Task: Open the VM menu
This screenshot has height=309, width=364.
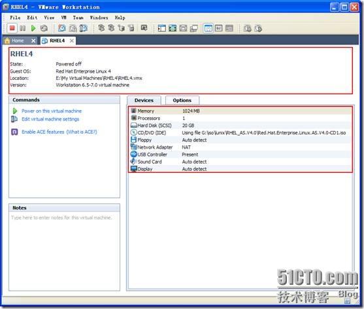Action: click(64, 18)
